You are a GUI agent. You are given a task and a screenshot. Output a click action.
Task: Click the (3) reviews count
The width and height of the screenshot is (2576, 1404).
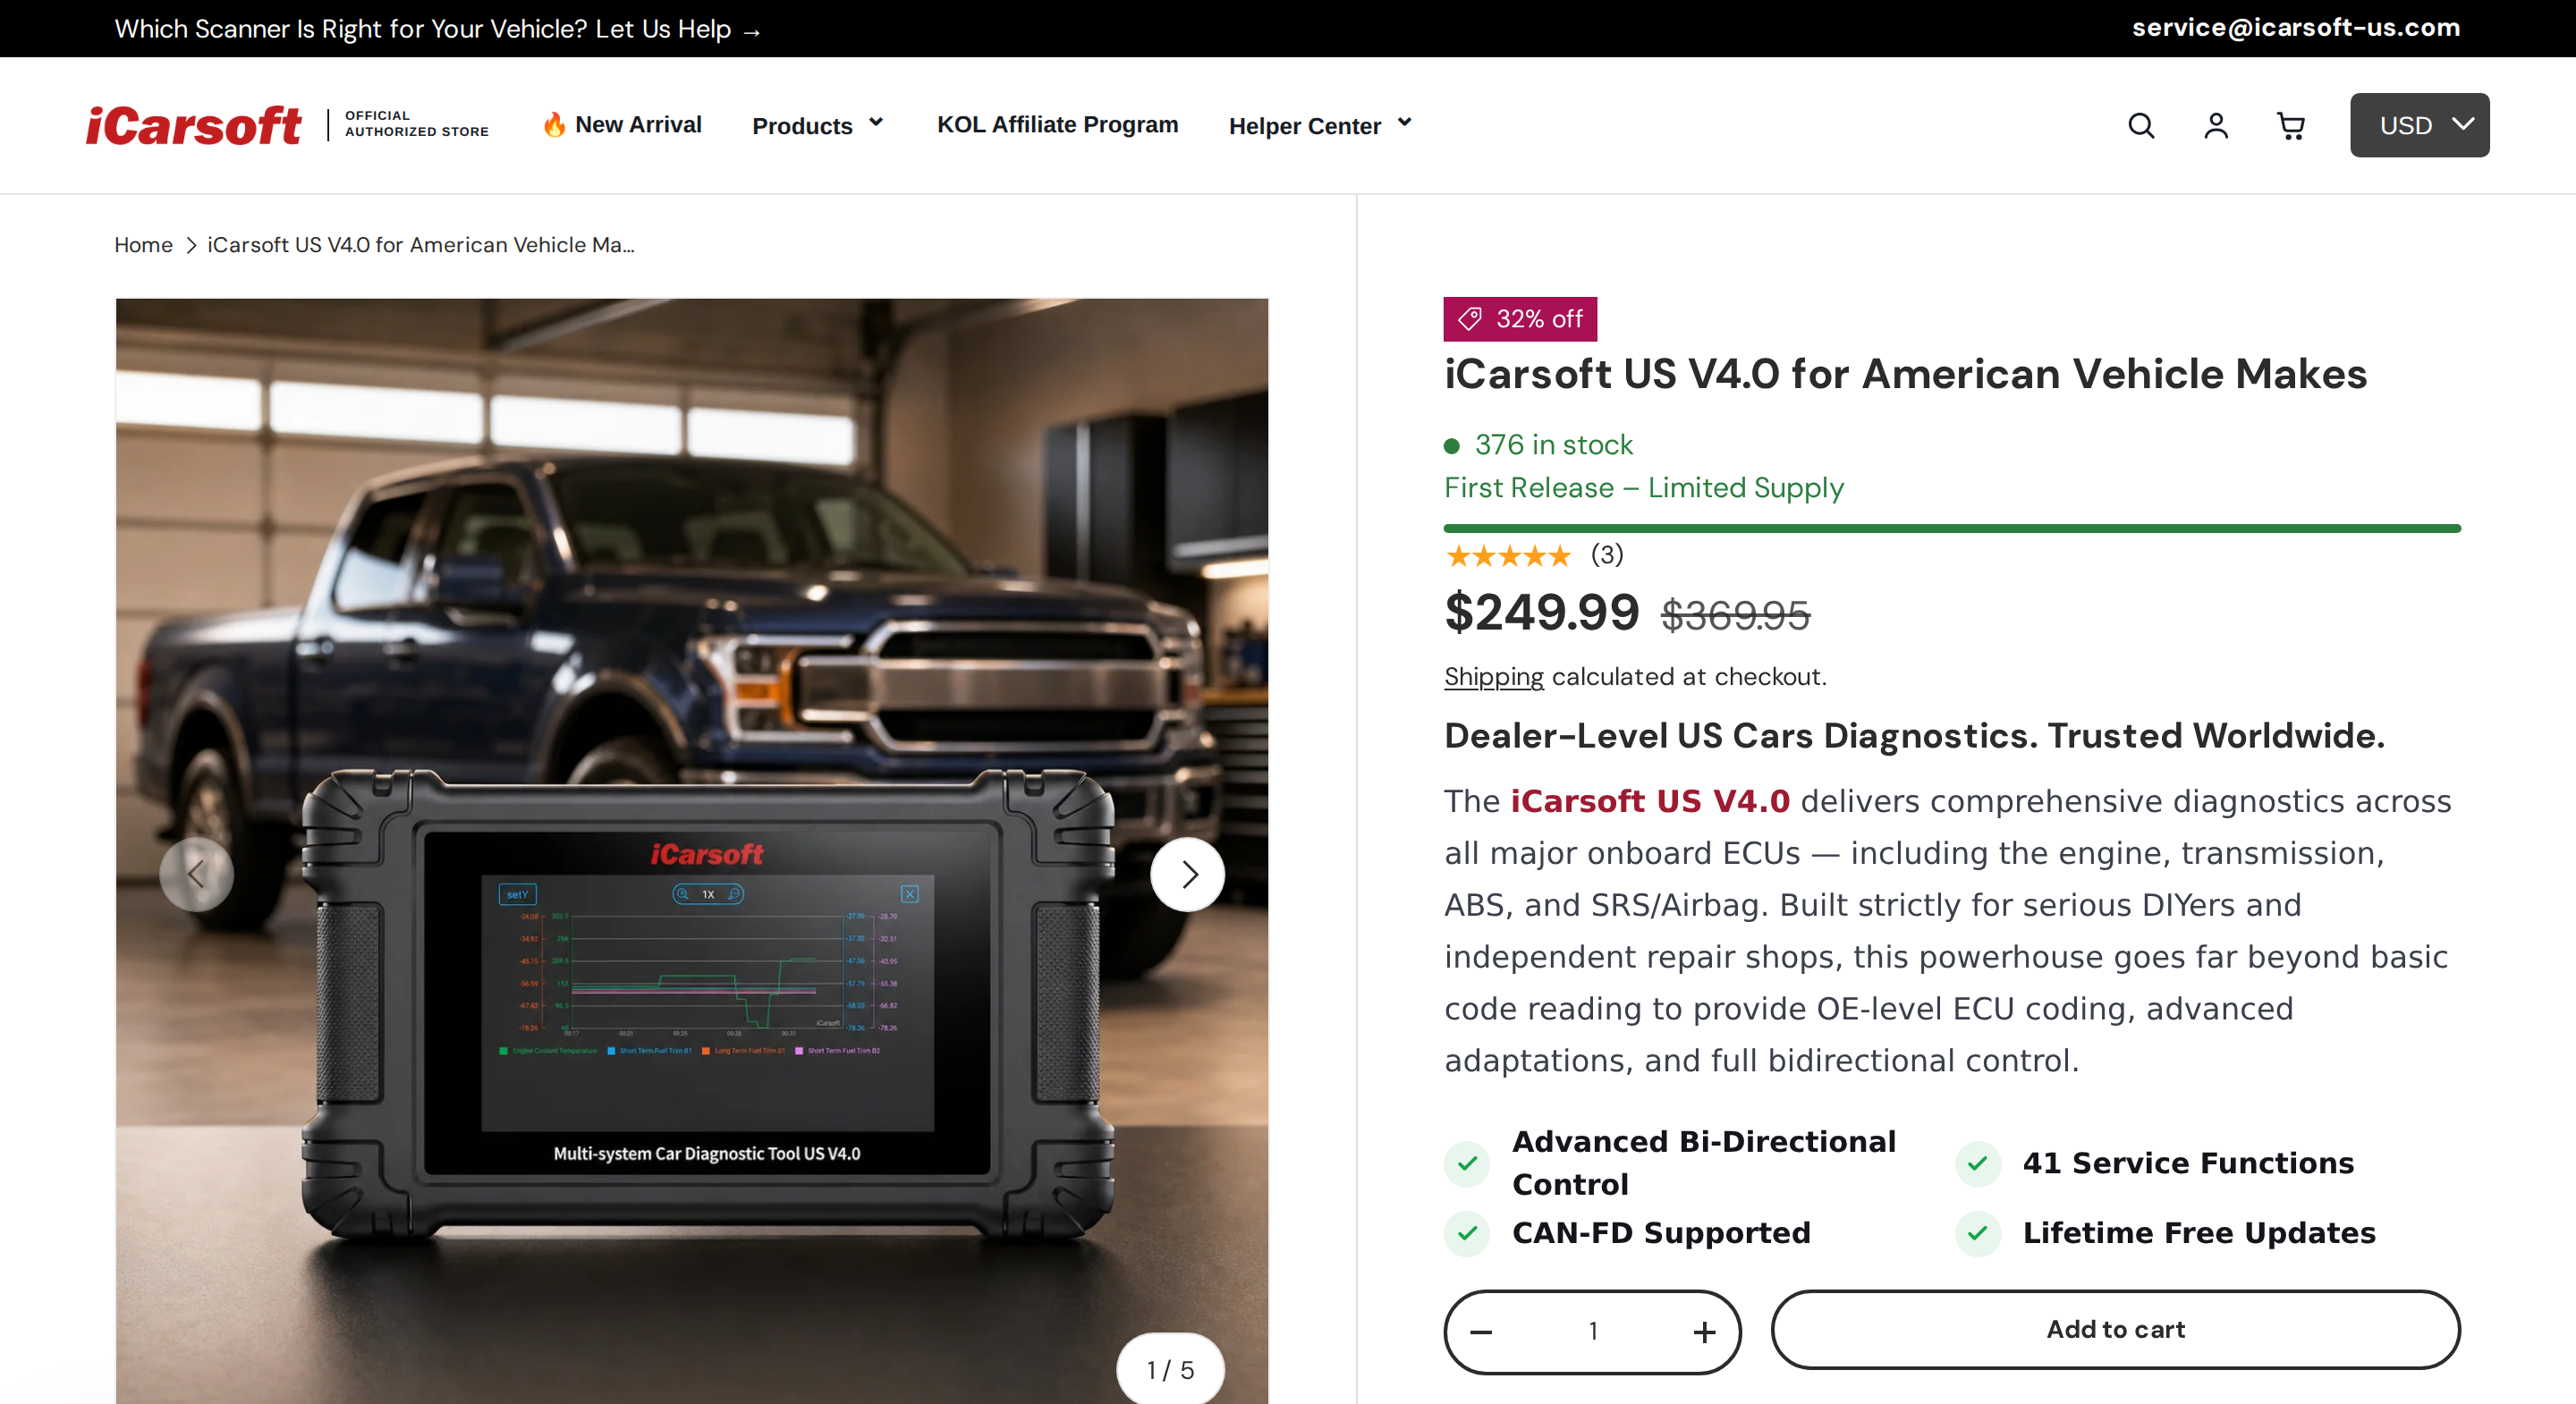tap(1607, 555)
